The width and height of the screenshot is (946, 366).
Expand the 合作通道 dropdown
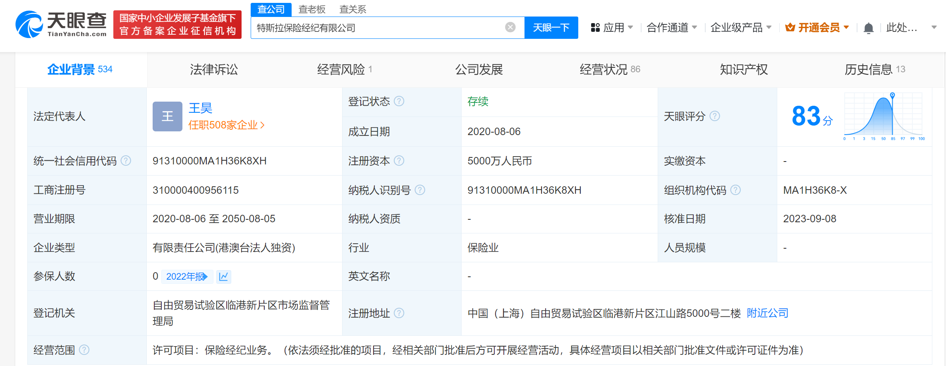coord(672,28)
